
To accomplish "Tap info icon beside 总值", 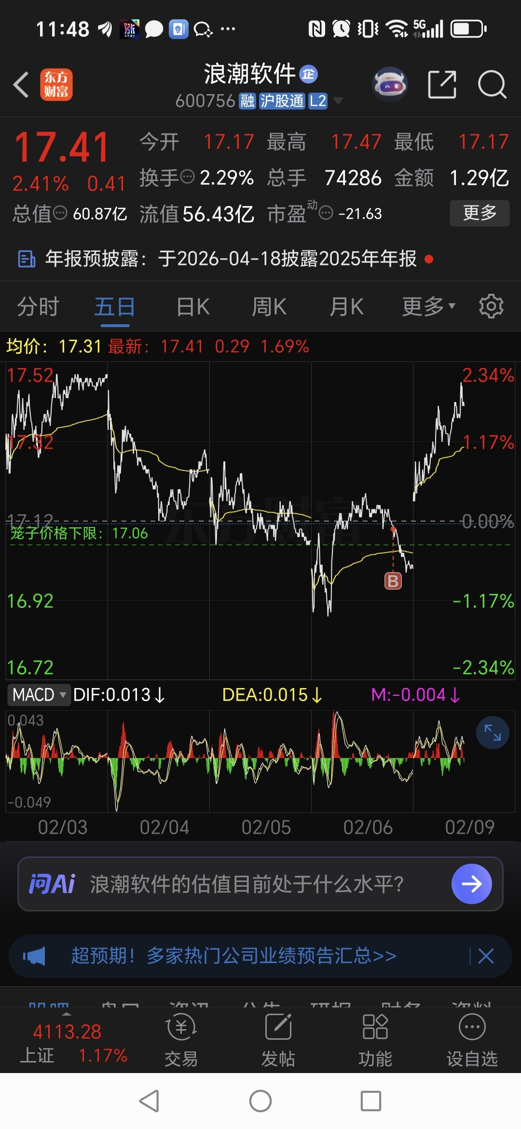I will click(x=60, y=213).
